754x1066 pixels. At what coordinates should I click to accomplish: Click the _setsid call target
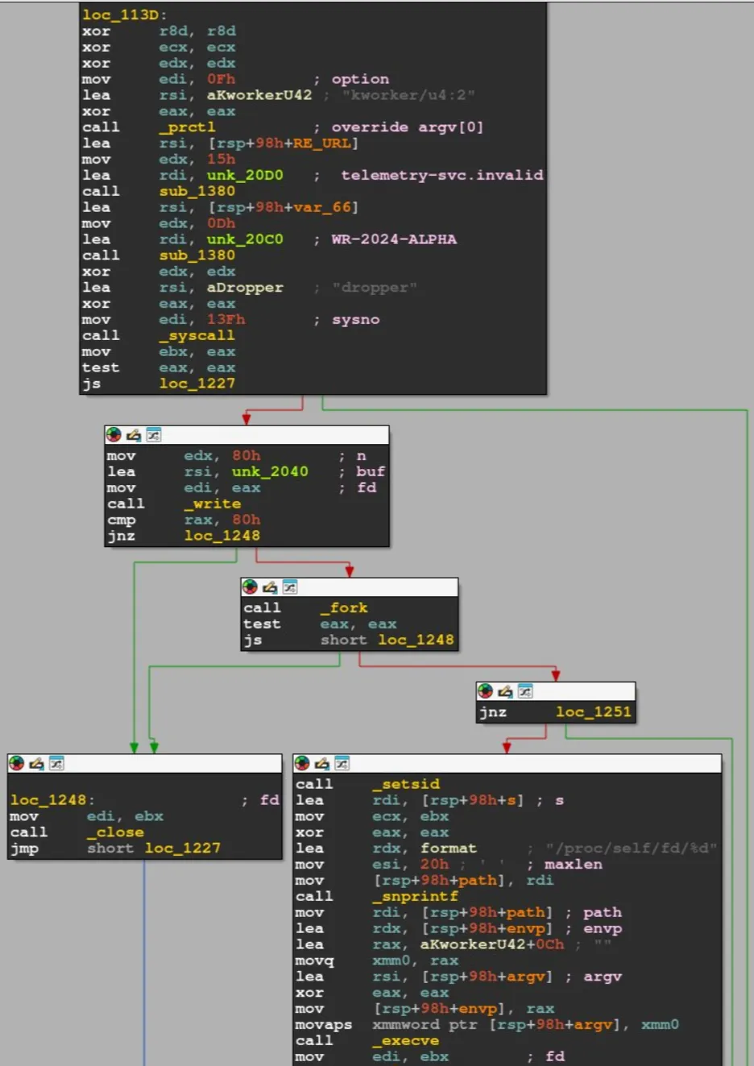(x=406, y=784)
